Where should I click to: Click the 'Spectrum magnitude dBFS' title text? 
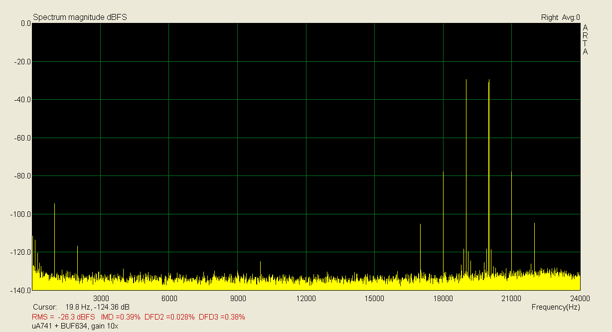pyautogui.click(x=80, y=17)
